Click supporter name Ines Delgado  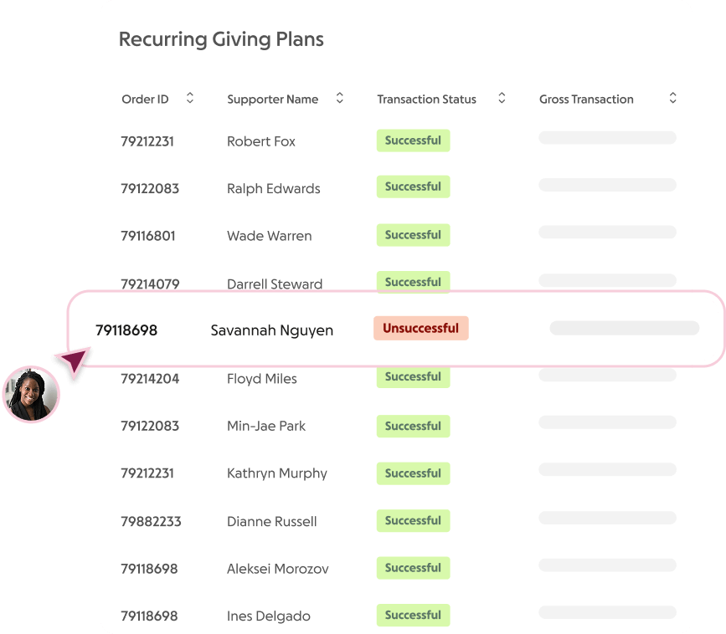[x=268, y=616]
